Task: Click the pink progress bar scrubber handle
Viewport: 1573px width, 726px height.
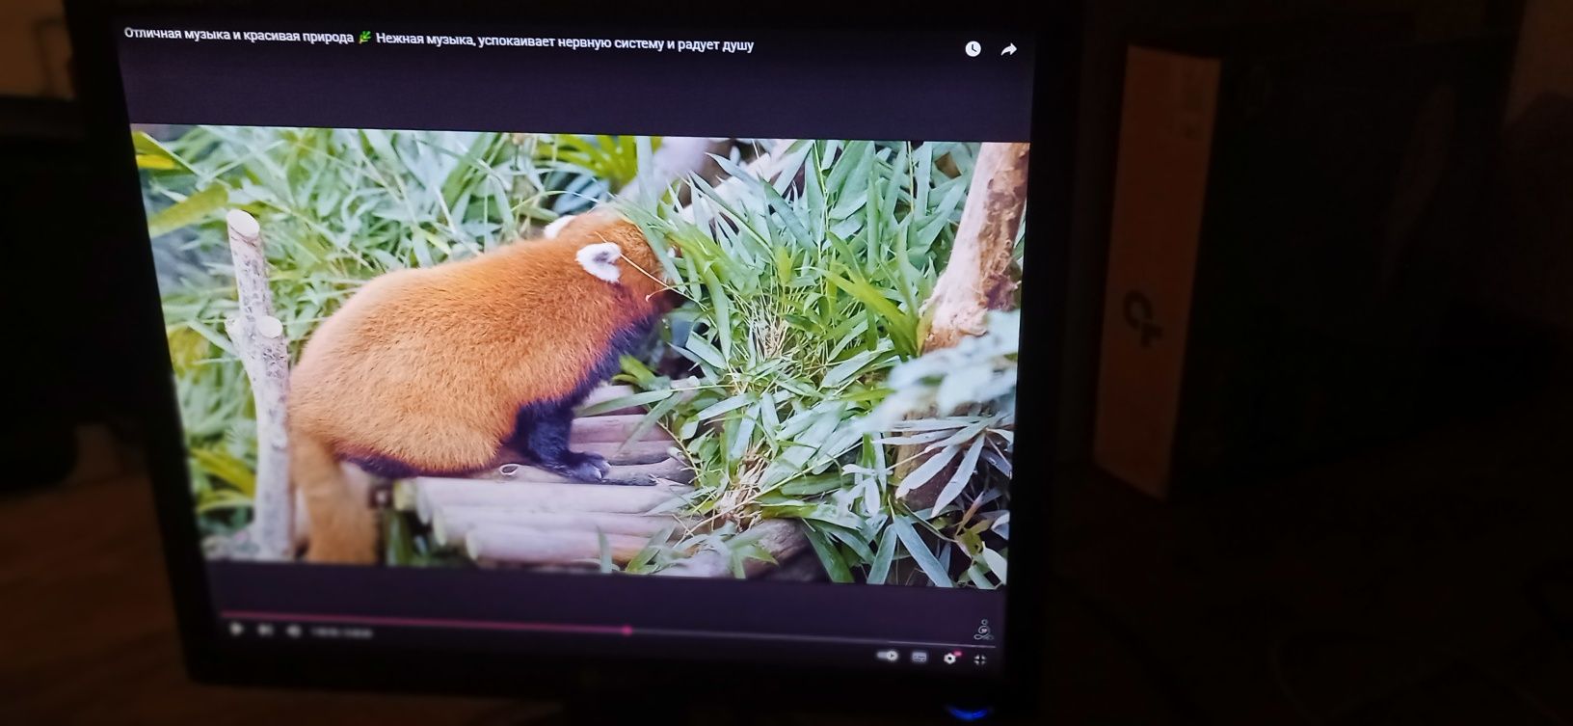Action: [627, 631]
